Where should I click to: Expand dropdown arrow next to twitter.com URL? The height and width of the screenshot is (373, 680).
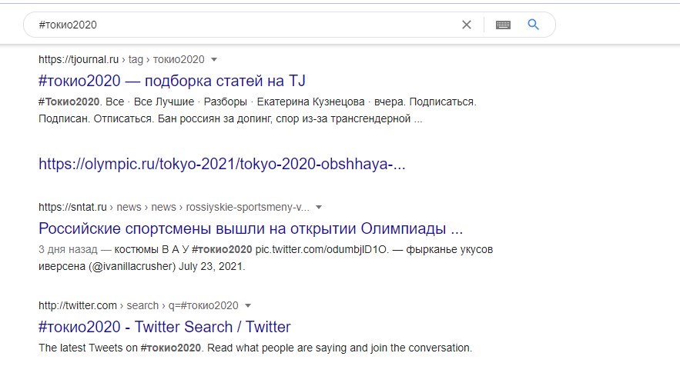click(248, 305)
